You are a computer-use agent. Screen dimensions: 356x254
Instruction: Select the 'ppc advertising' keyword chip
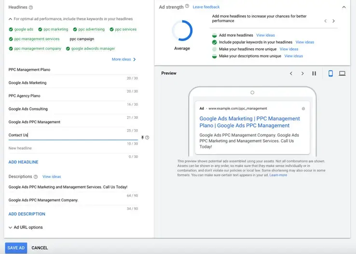click(89, 29)
